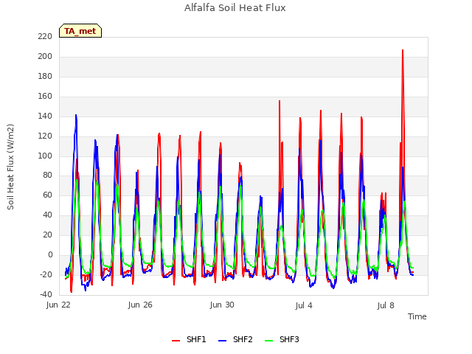The width and height of the screenshot is (472, 354).
Task: Click the 220 y-axis tick label
Action: 45,37
